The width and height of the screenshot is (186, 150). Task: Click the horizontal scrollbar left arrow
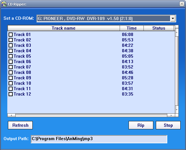11,115
